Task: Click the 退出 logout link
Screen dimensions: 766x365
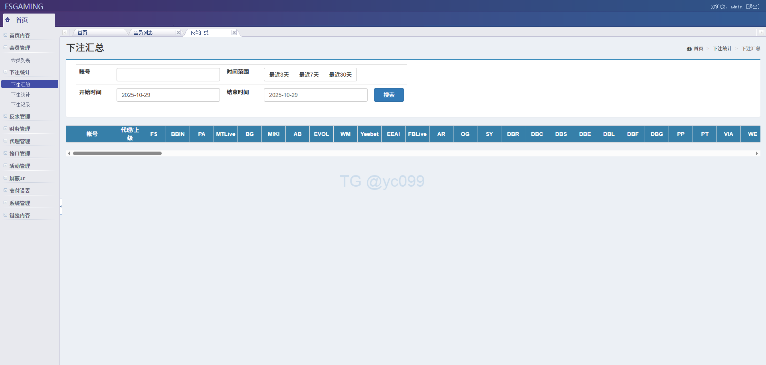Action: [753, 7]
